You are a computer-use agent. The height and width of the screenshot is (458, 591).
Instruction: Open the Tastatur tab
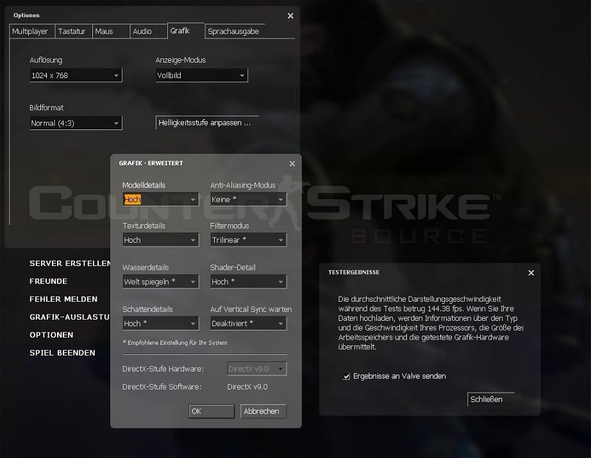click(x=73, y=31)
